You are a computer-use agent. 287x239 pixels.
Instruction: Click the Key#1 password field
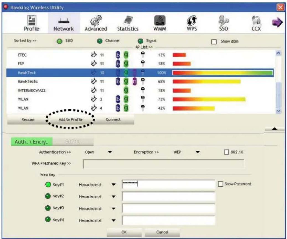(168, 184)
